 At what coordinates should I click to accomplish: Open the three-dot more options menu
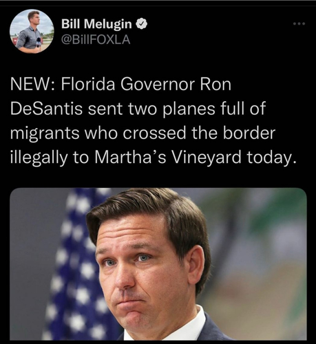click(x=299, y=23)
